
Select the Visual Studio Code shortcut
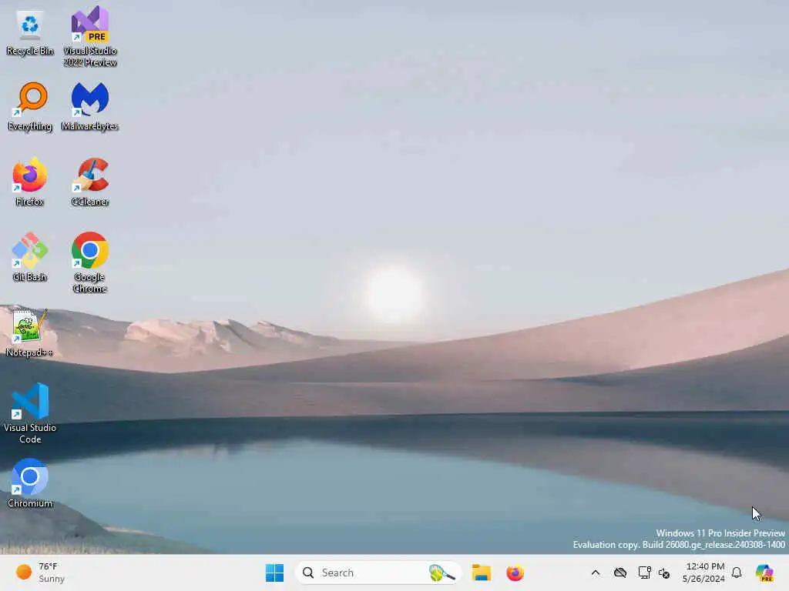[30, 413]
